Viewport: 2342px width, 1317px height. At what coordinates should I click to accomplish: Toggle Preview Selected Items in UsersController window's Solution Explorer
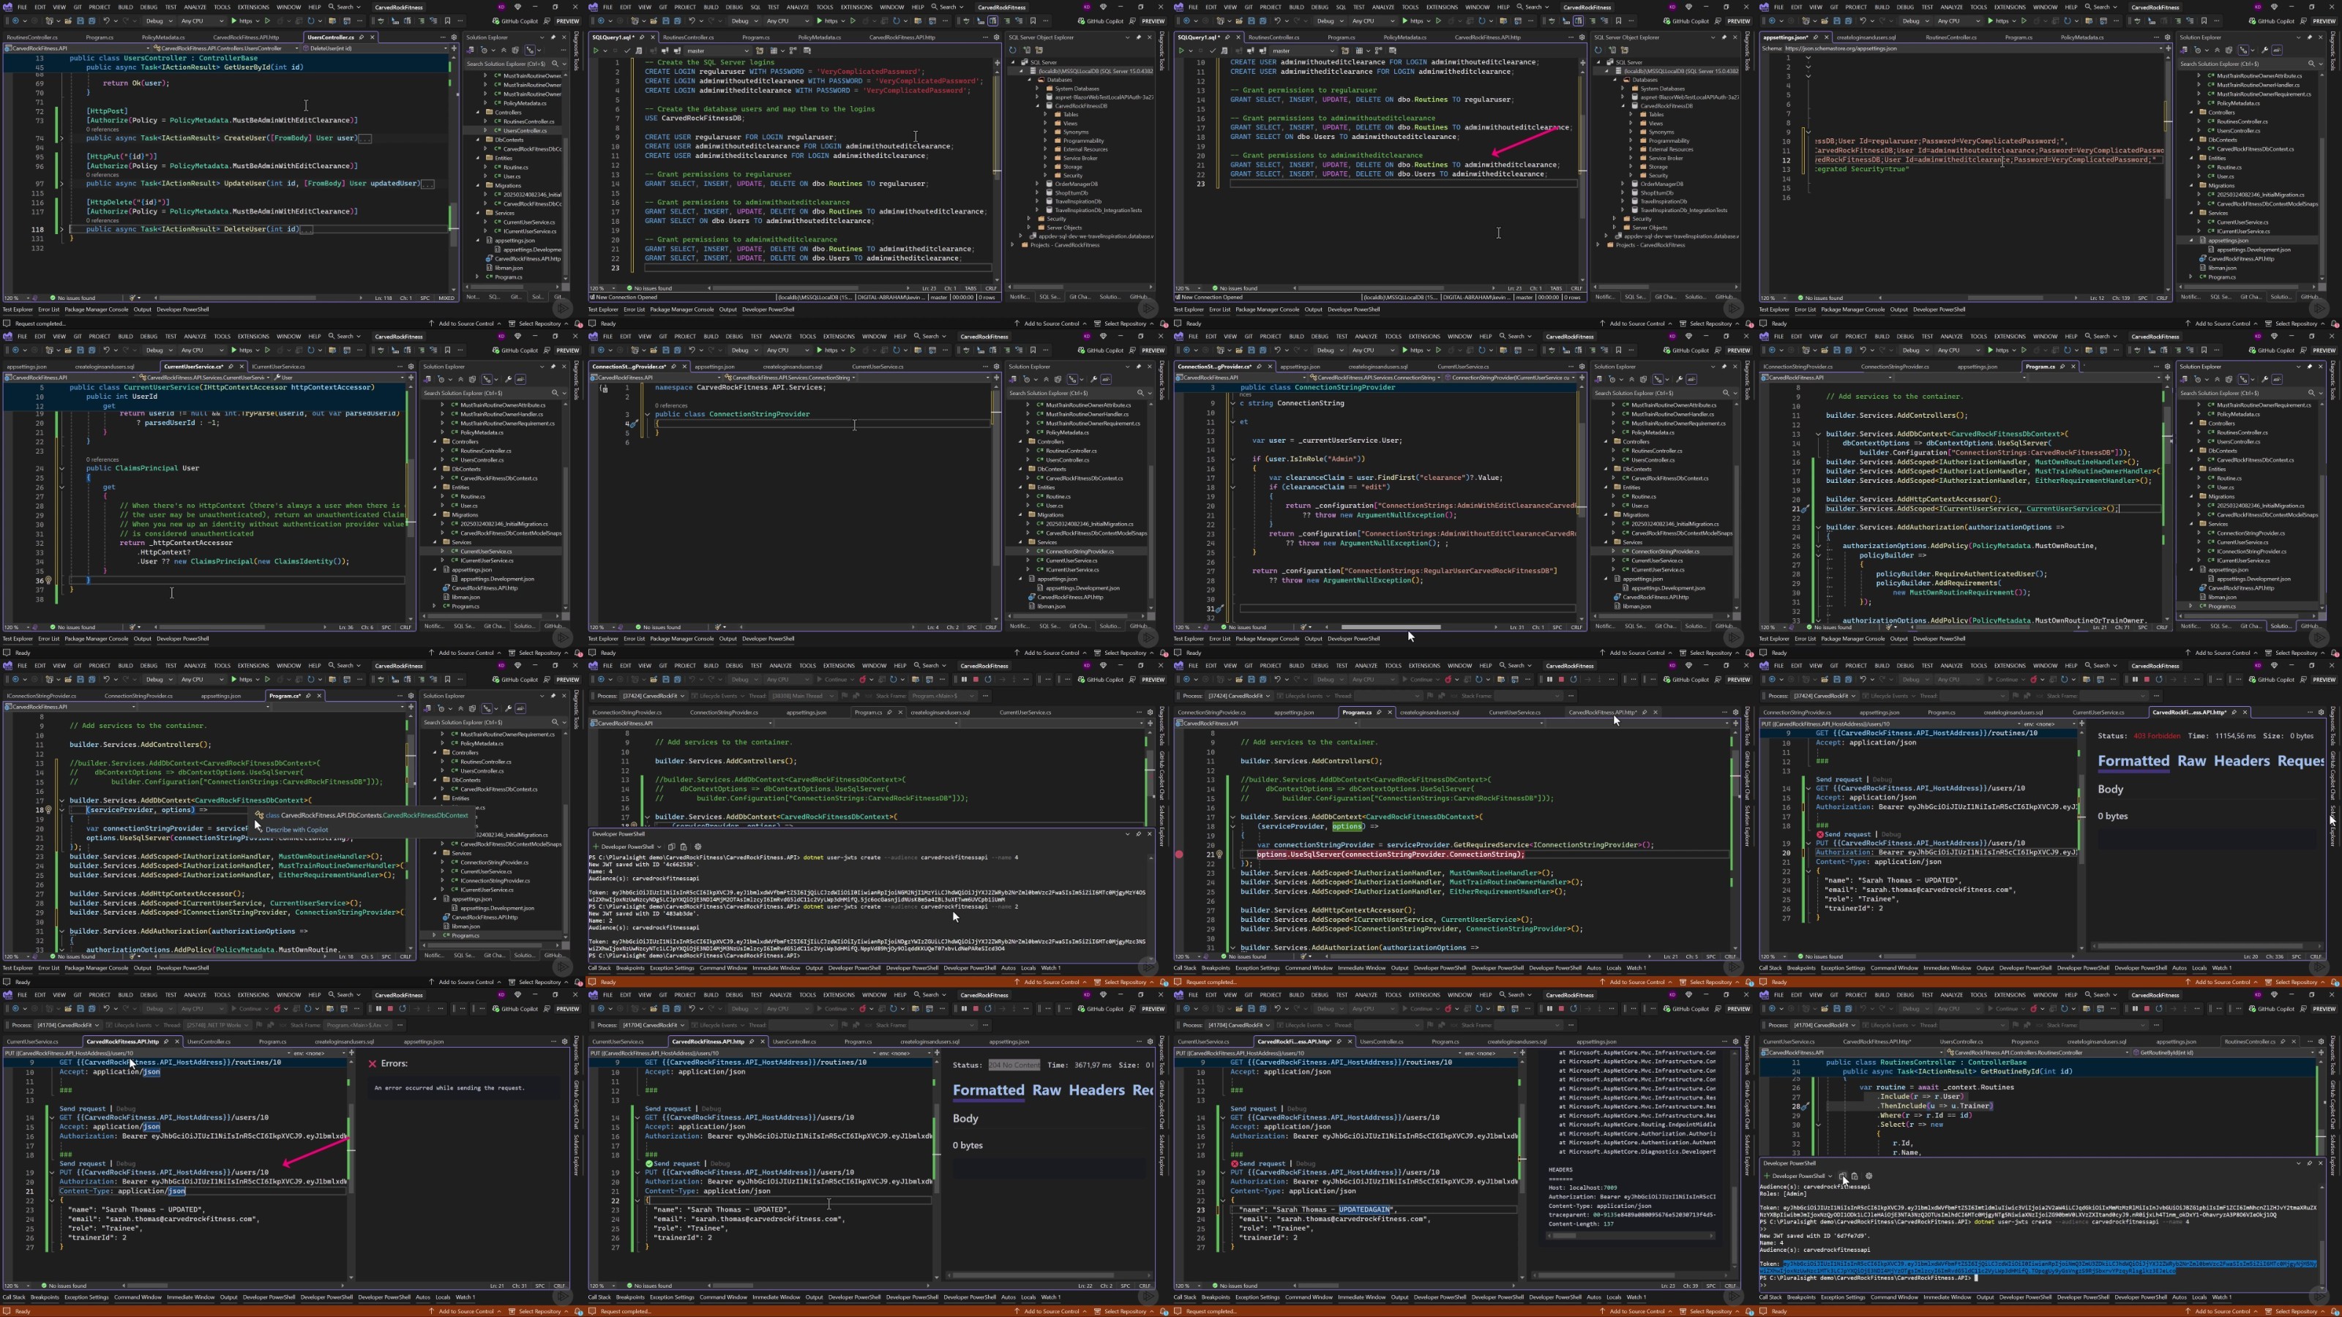pyautogui.click(x=531, y=50)
